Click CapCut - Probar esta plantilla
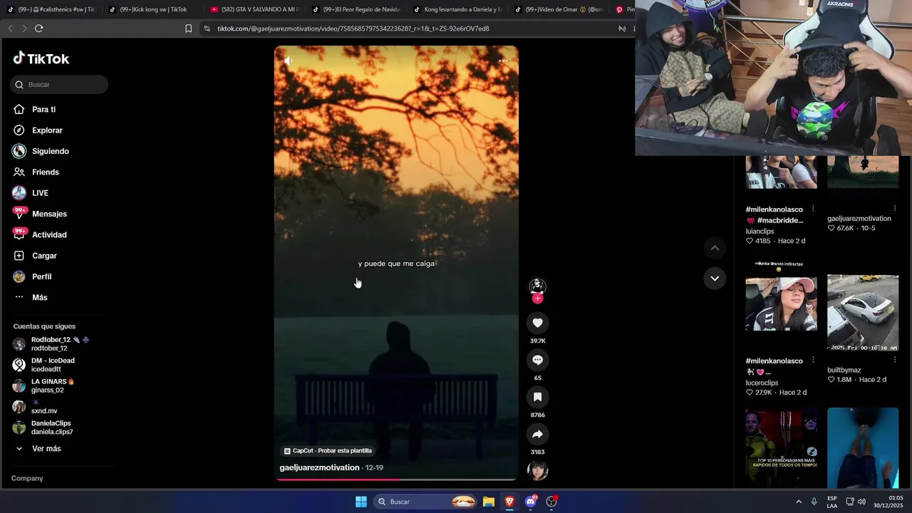Image resolution: width=912 pixels, height=513 pixels. [x=328, y=451]
